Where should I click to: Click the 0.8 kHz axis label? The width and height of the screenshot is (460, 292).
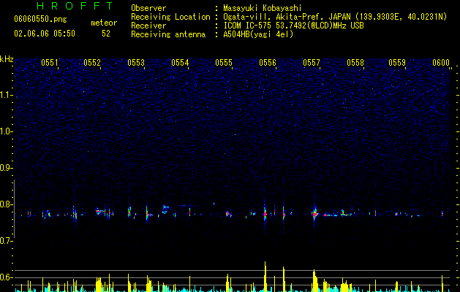coord(6,204)
